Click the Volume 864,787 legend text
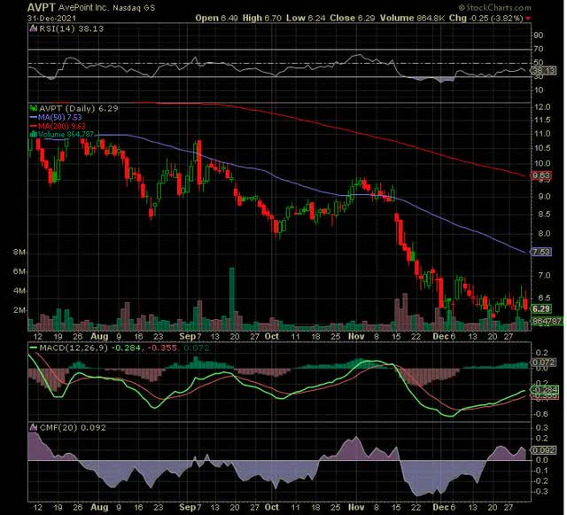 pyautogui.click(x=66, y=134)
